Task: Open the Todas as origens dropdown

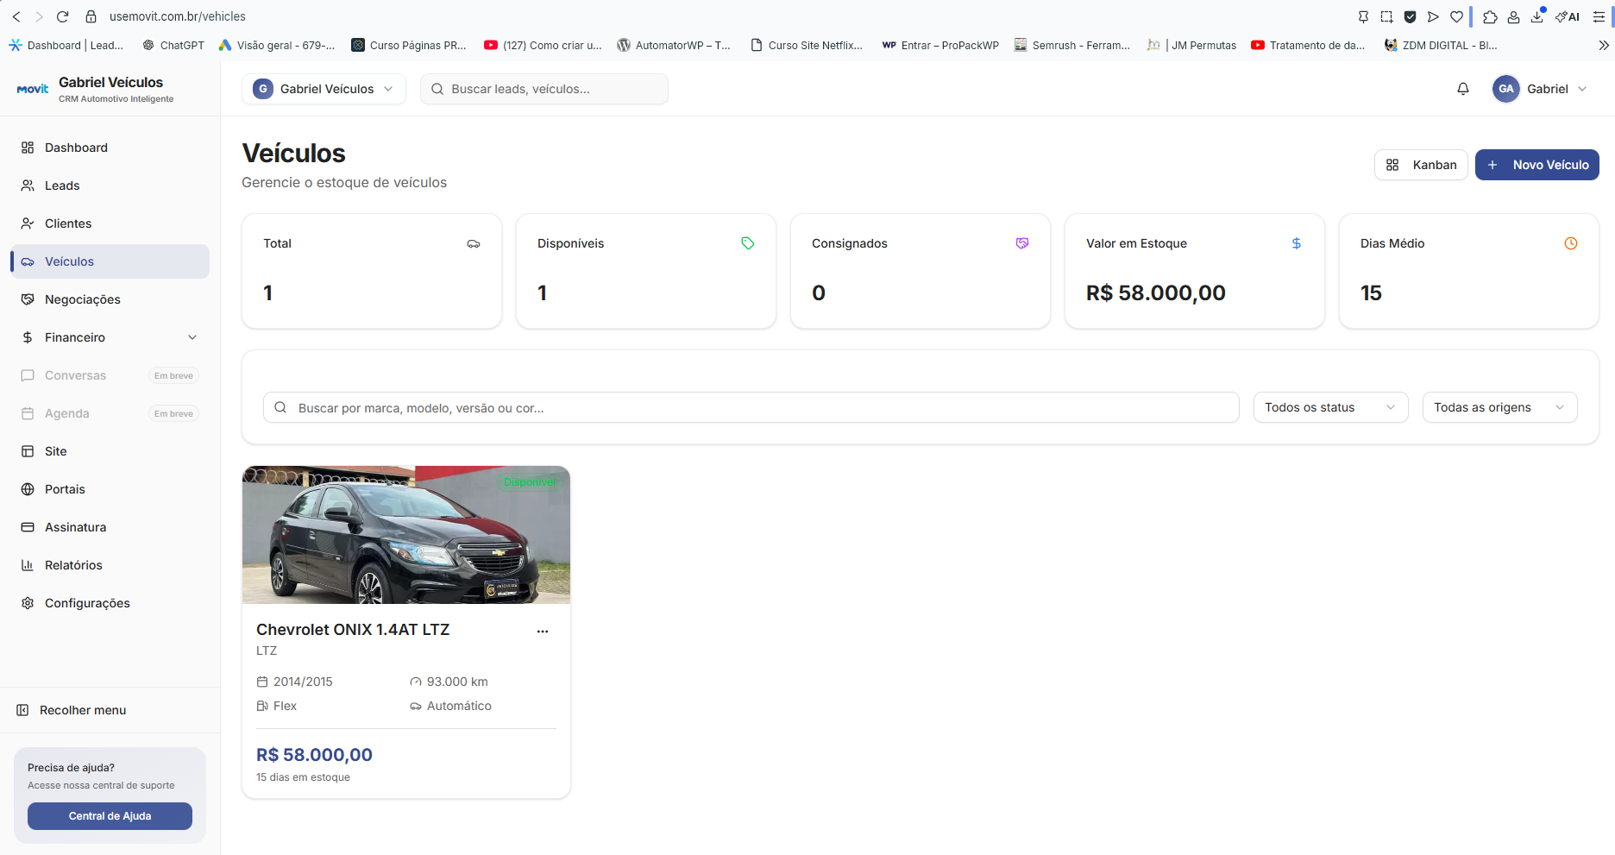Action: [1499, 407]
